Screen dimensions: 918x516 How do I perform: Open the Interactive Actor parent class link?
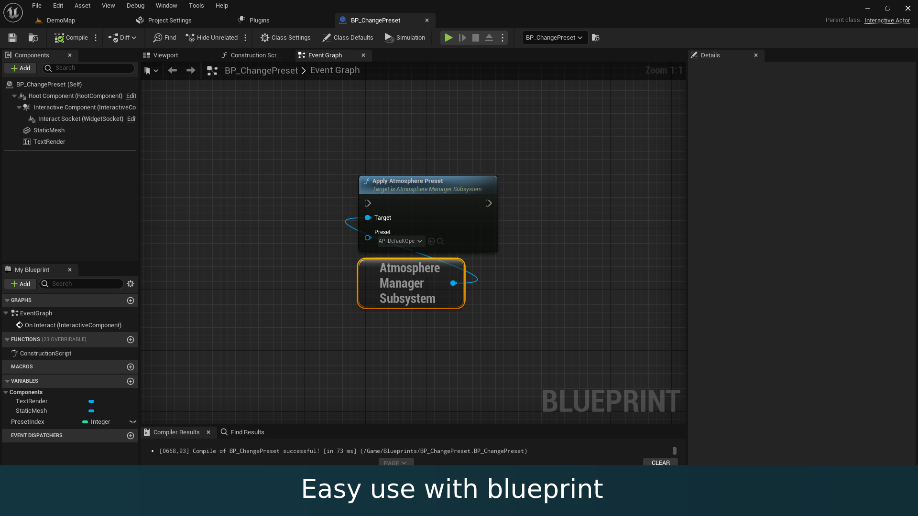887,20
